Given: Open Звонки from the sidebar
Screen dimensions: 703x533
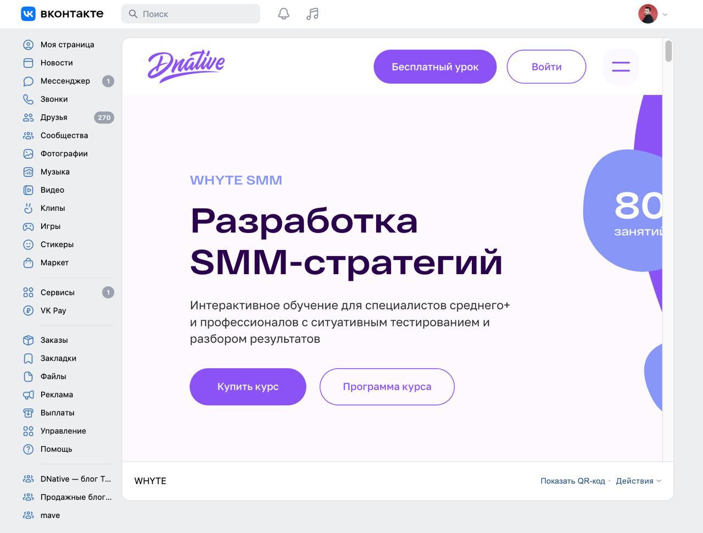Looking at the screenshot, I should (54, 99).
